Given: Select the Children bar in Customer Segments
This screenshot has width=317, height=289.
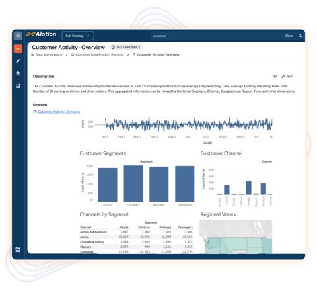Looking at the screenshot, I should pos(133,184).
